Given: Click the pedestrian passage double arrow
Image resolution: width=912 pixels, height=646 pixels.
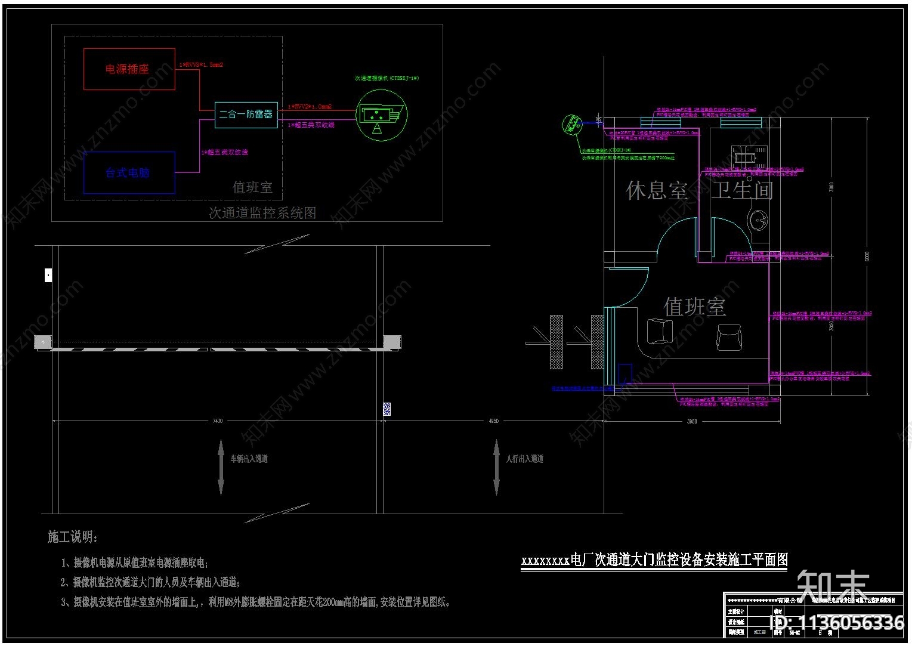Looking at the screenshot, I should pos(496,467).
